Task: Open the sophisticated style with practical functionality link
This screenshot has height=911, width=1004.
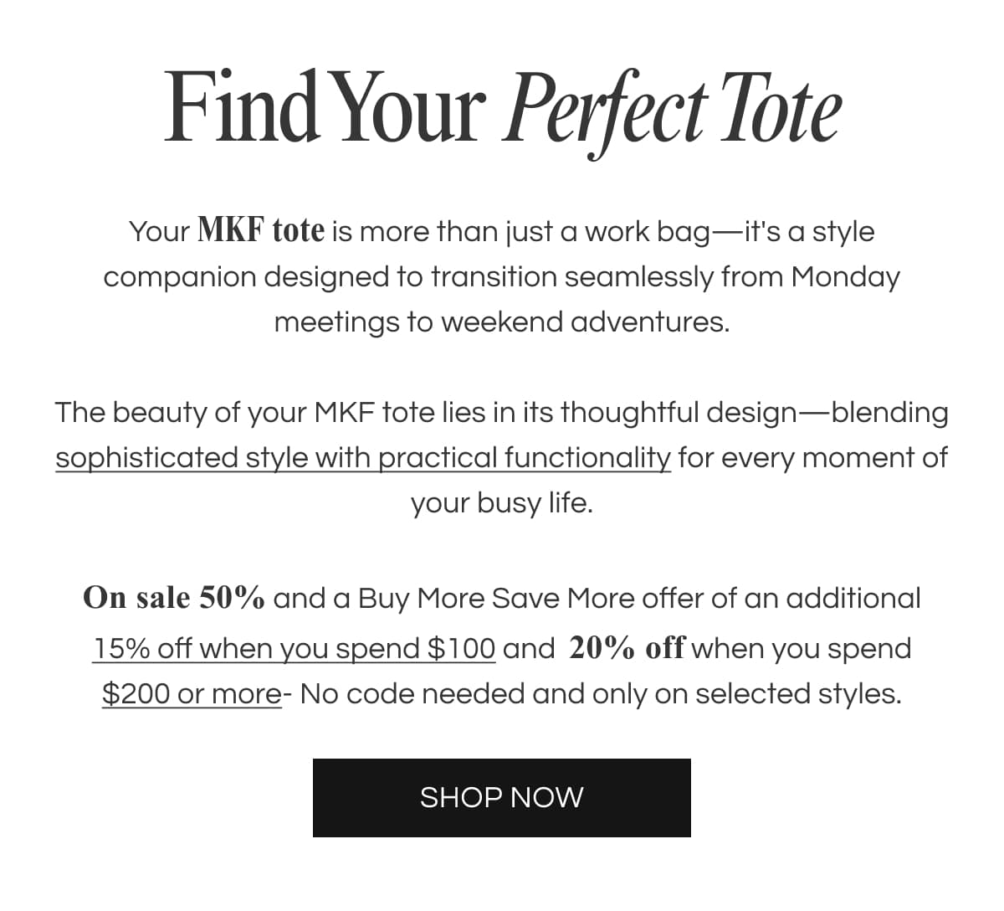Action: point(363,458)
